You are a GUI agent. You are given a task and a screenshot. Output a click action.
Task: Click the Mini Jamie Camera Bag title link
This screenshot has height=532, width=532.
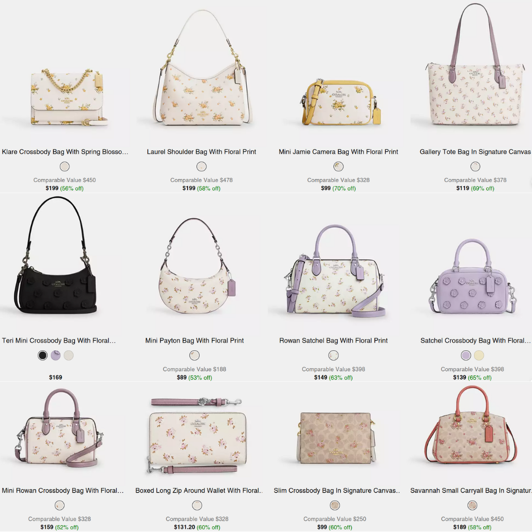point(338,152)
